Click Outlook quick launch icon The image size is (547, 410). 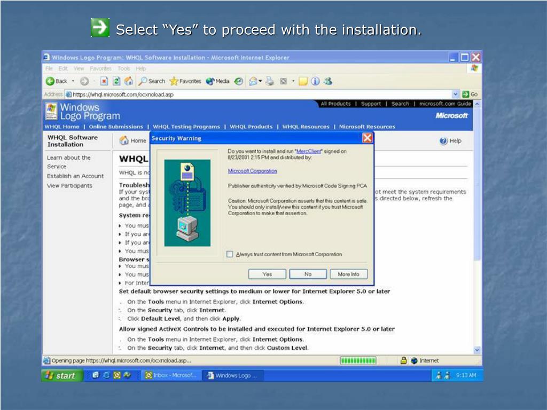[x=117, y=375]
